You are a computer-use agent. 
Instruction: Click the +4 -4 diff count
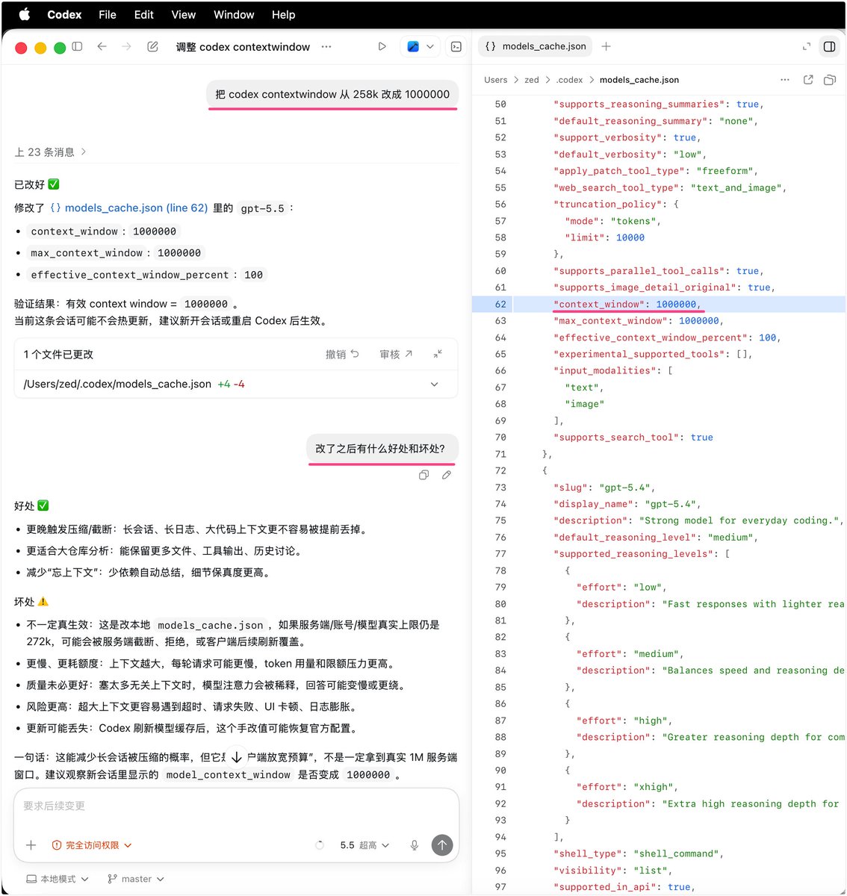pyautogui.click(x=231, y=384)
